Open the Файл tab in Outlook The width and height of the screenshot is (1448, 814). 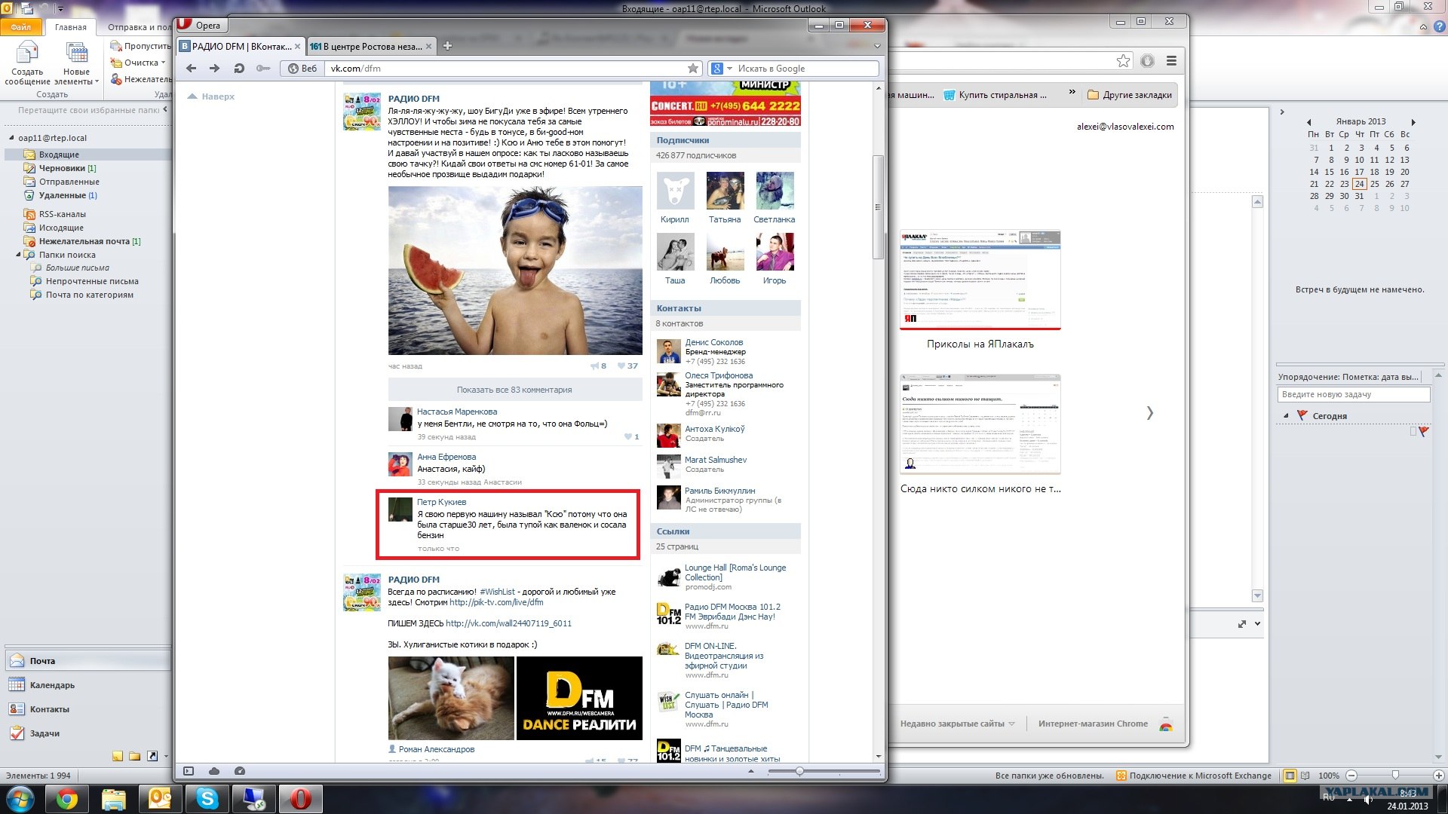click(21, 27)
